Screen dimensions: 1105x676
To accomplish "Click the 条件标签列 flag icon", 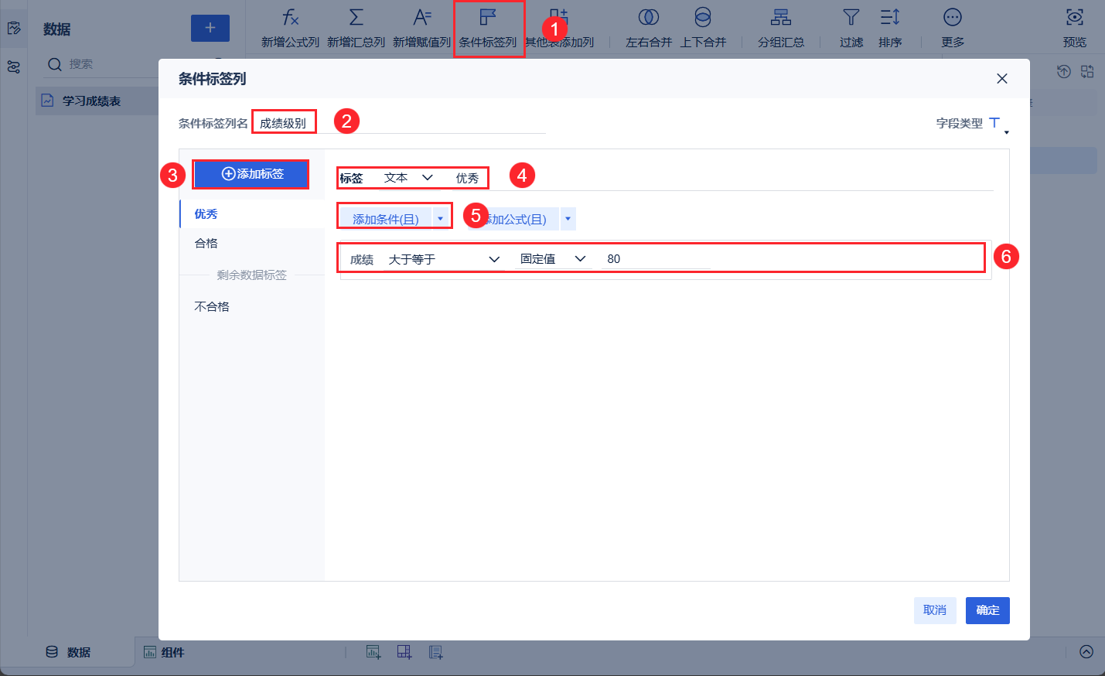I will point(488,17).
